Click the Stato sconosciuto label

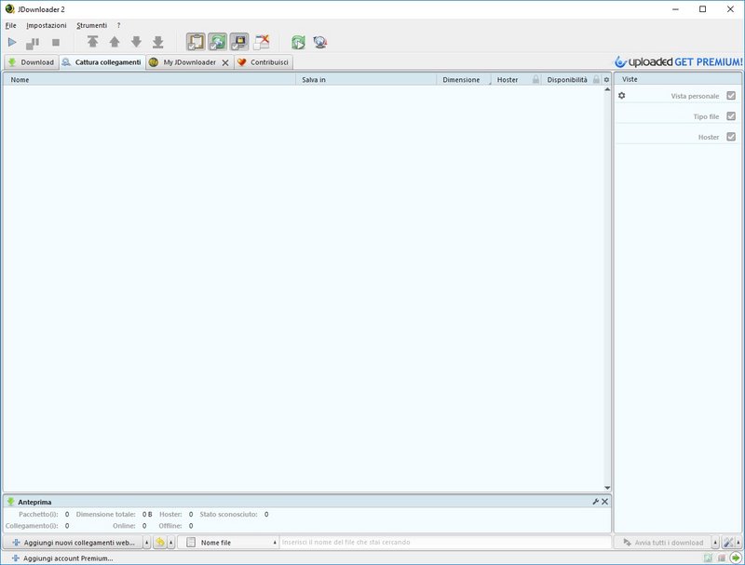(x=228, y=514)
